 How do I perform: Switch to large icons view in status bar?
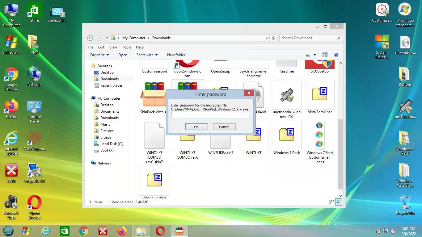point(339,202)
